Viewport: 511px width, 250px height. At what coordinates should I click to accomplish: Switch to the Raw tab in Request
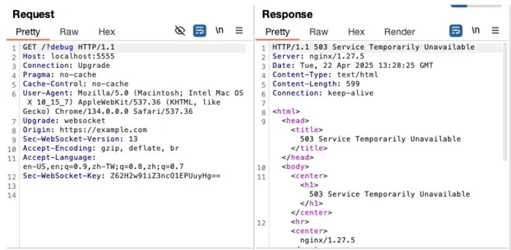tap(69, 32)
